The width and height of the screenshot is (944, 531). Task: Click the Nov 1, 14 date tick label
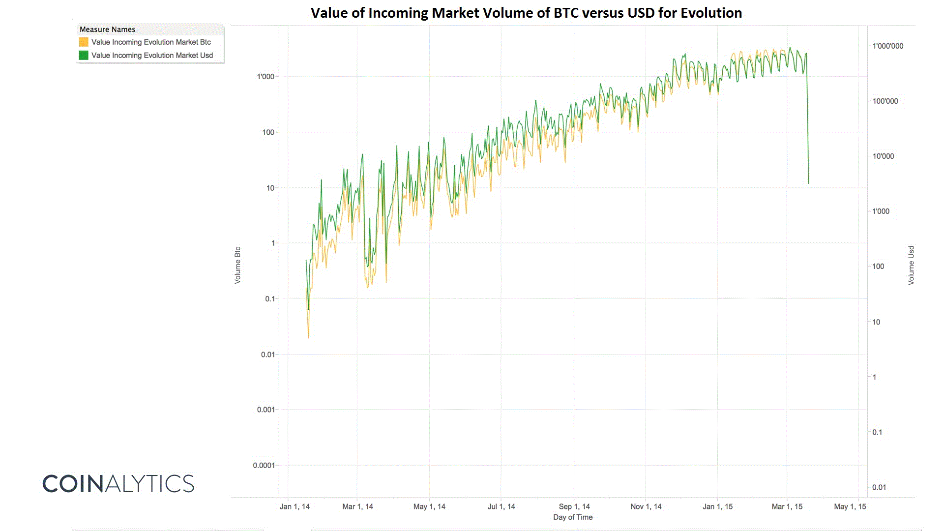[646, 506]
